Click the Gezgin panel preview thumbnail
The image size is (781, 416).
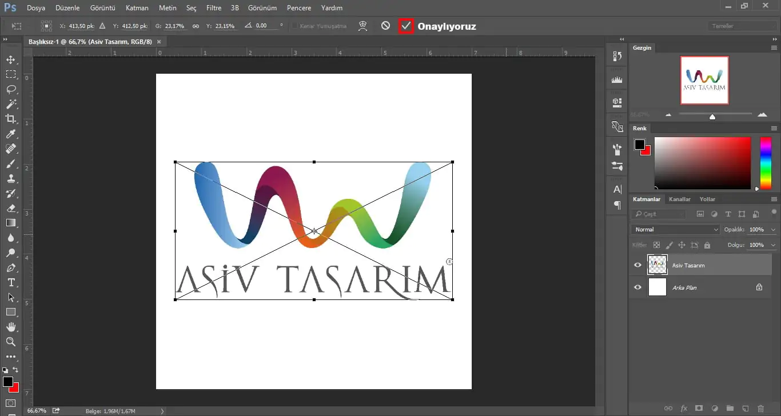[x=704, y=80]
